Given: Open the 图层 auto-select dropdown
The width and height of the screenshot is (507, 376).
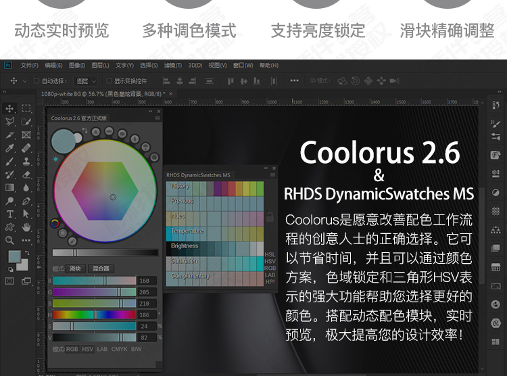Looking at the screenshot, I should (x=85, y=81).
